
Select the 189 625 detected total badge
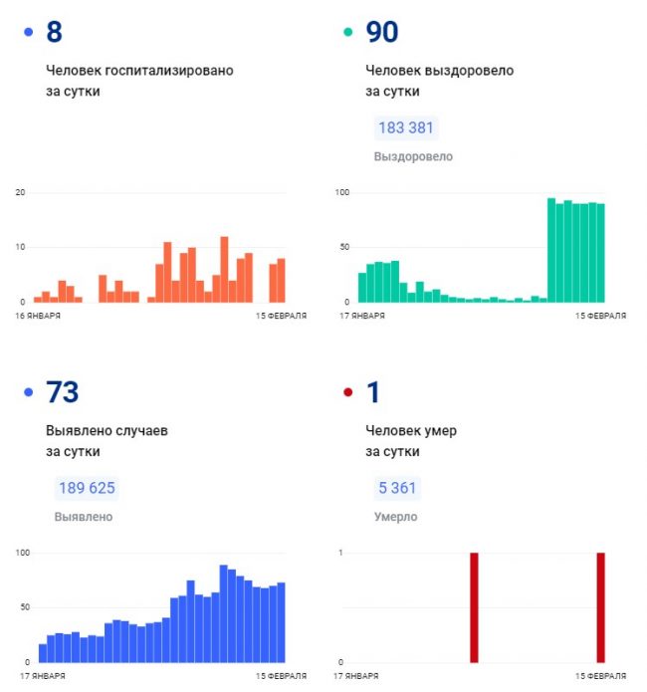pos(87,489)
